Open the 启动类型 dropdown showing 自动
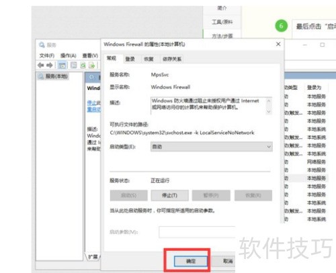The image size is (336, 273). coord(212,147)
